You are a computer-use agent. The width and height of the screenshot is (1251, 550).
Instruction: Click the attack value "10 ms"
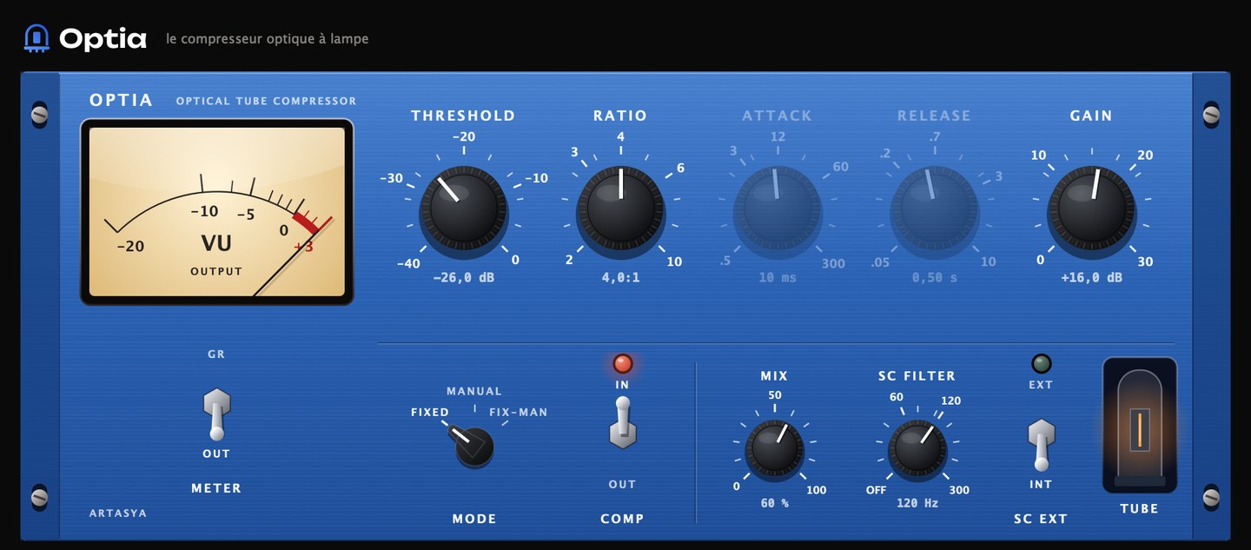pyautogui.click(x=778, y=278)
